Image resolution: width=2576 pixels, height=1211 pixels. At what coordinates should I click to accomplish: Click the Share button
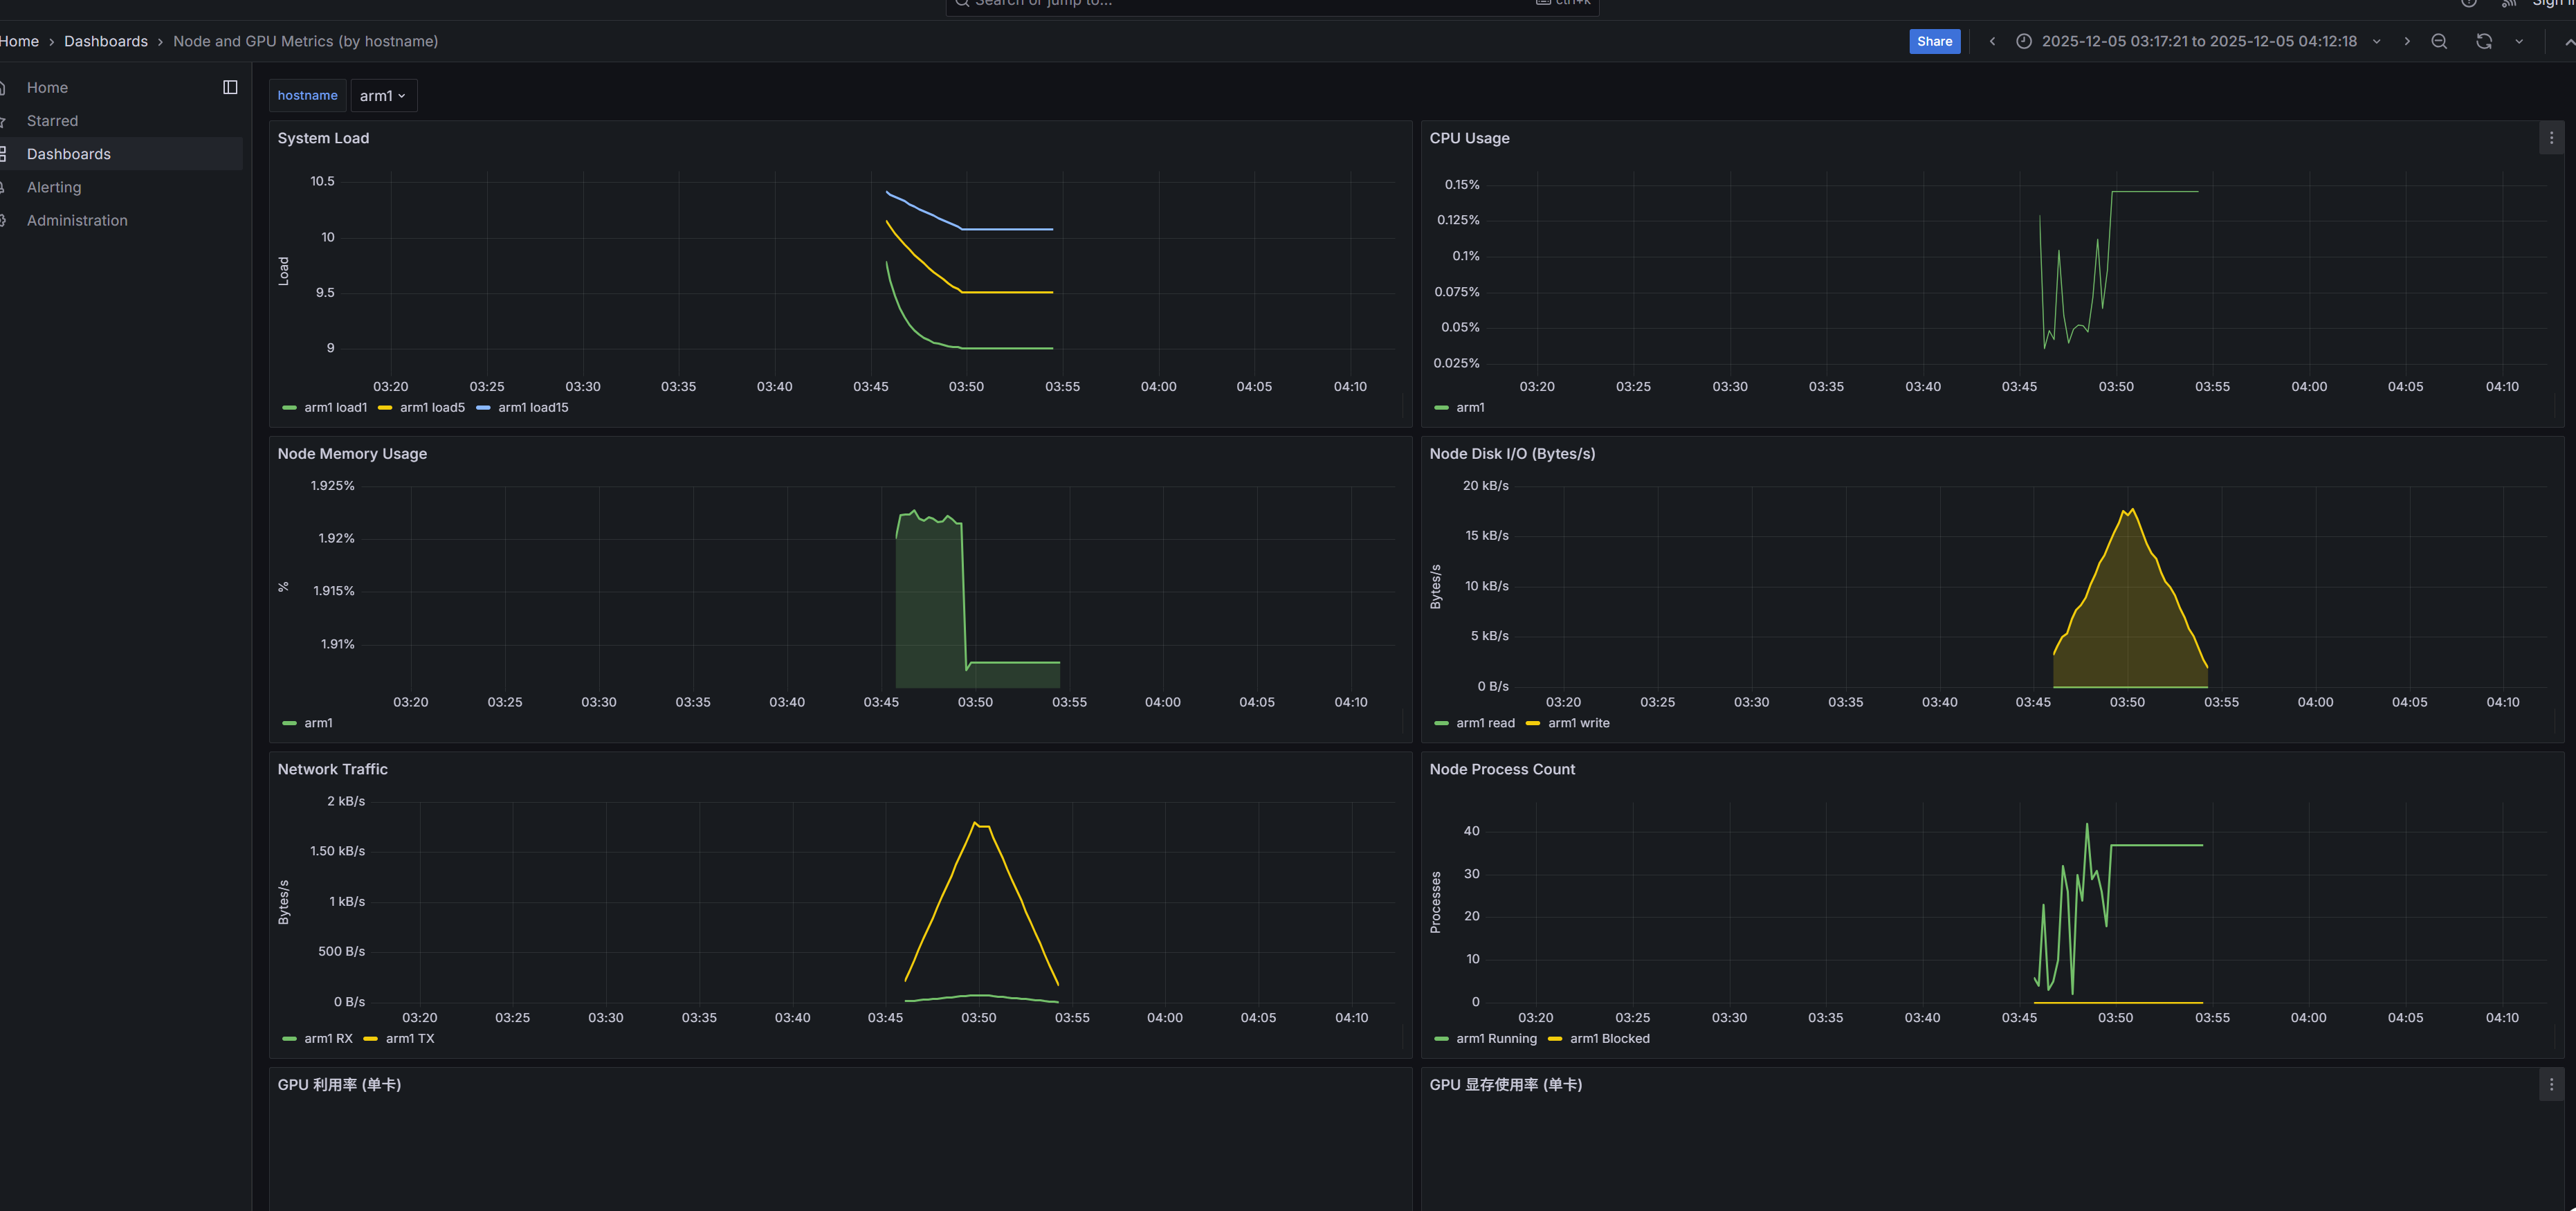click(x=1934, y=41)
